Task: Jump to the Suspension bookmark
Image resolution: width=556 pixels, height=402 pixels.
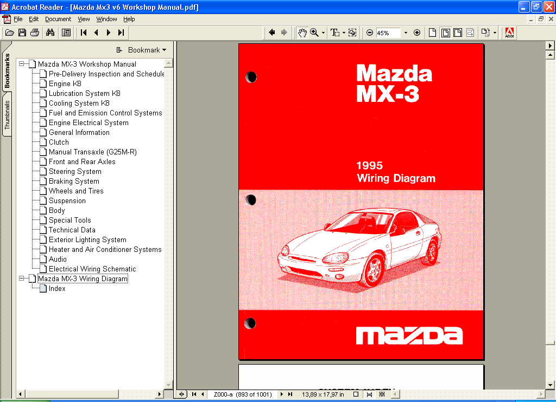Action: coord(67,200)
